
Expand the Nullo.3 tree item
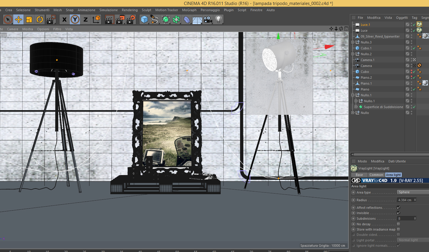pos(353,42)
